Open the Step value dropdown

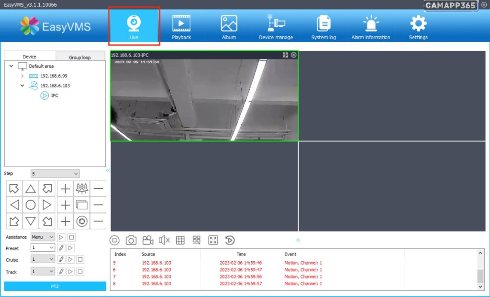click(55, 174)
